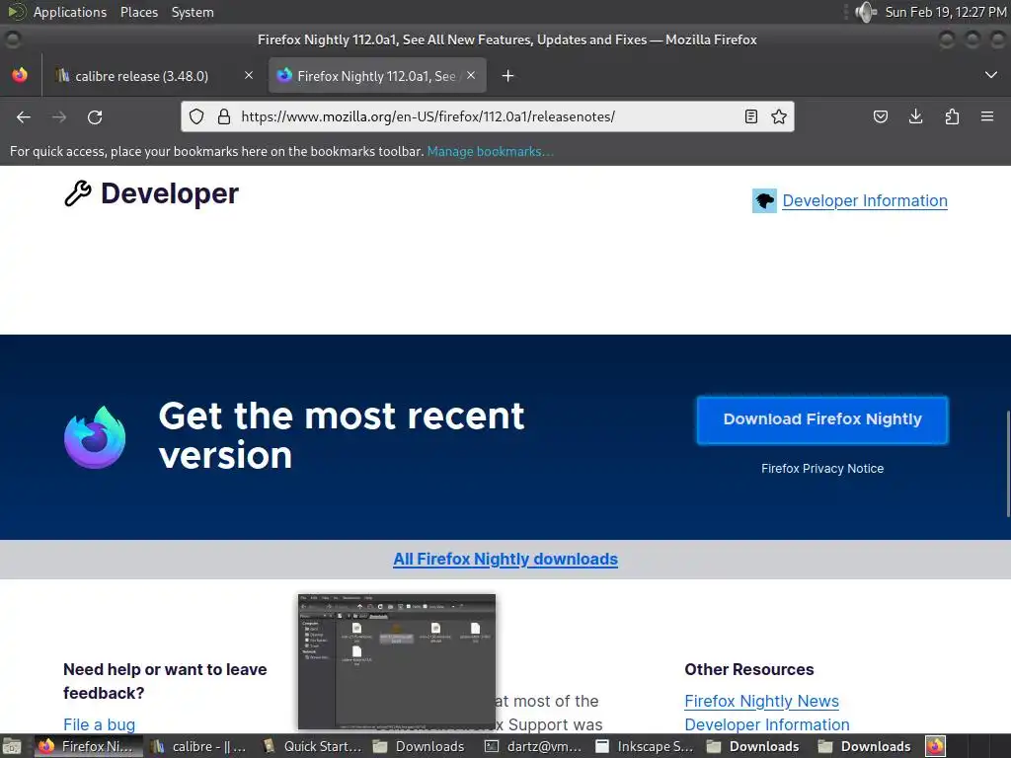Switch to Quick Start taskbar window
This screenshot has width=1011, height=758.
(x=312, y=746)
